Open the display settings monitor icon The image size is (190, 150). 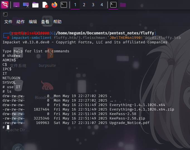[x=26, y=5]
